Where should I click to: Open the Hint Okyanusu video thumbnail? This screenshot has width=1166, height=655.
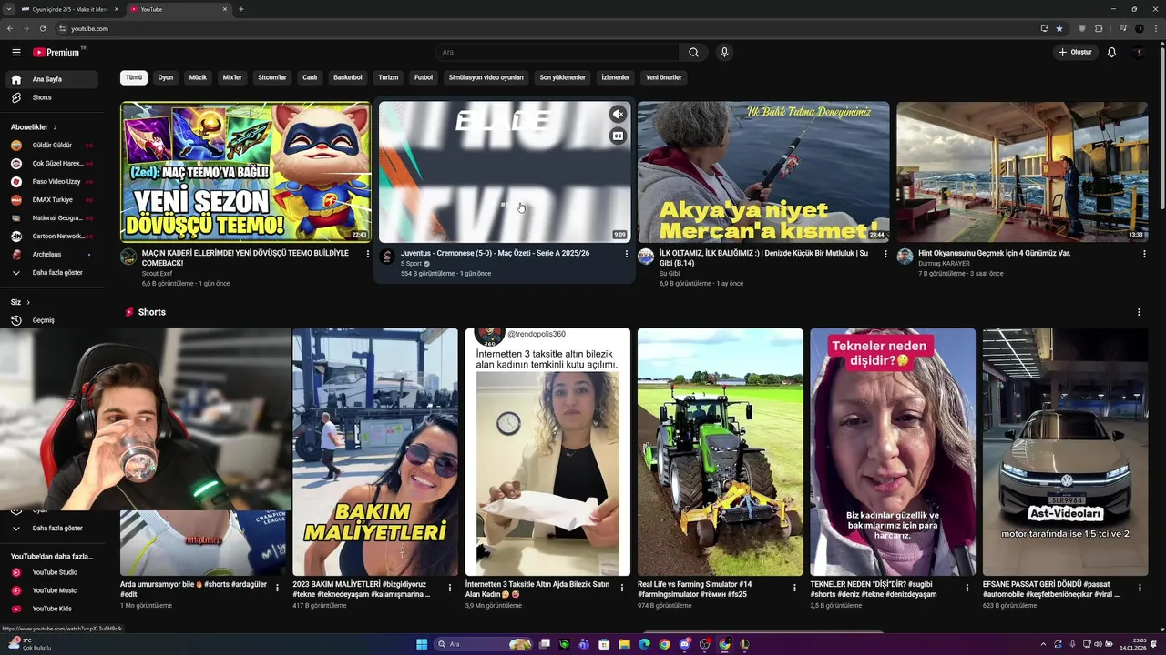click(x=1022, y=172)
